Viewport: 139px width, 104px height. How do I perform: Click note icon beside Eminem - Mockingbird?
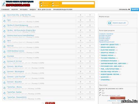tap(4, 72)
